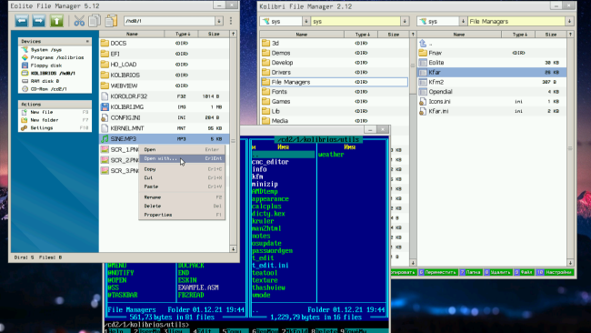Screen dimensions: 591x333
Task: Select Kfm2 program in Kolibri right panel
Action: 492,82
